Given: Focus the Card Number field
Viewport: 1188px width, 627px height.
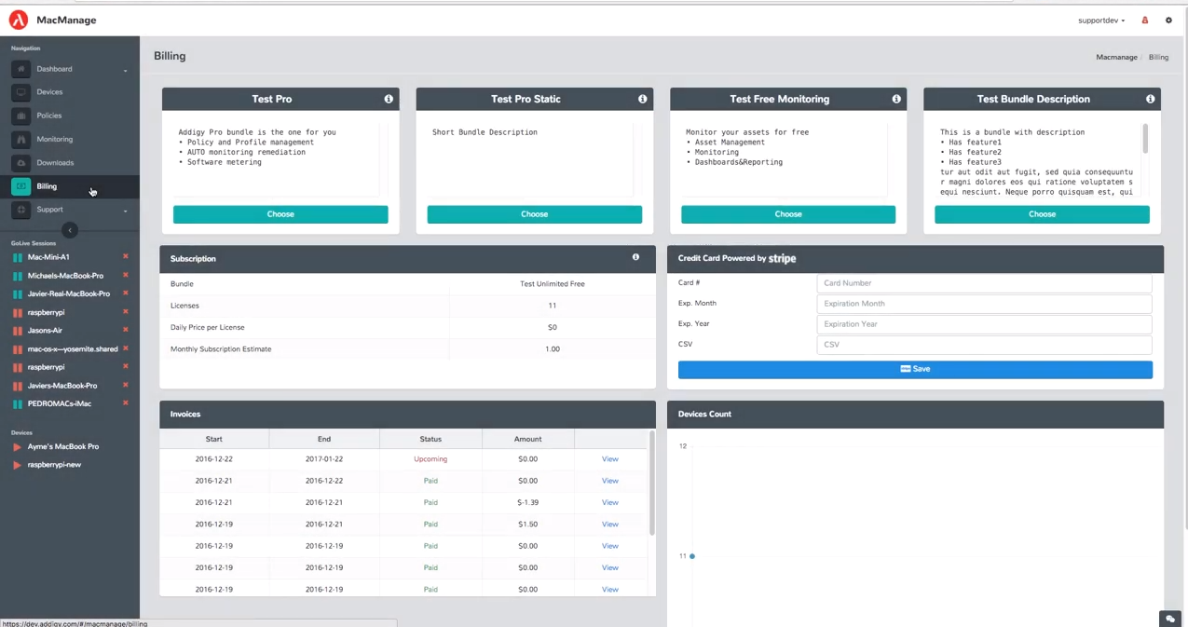Looking at the screenshot, I should 984,283.
